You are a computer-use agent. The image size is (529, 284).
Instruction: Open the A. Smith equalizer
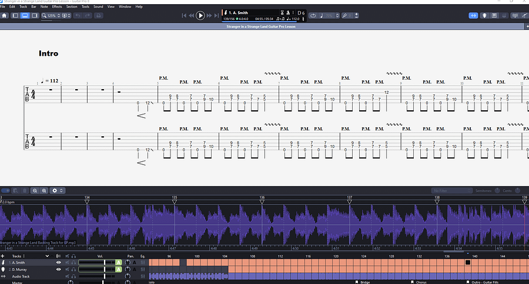[x=143, y=262]
